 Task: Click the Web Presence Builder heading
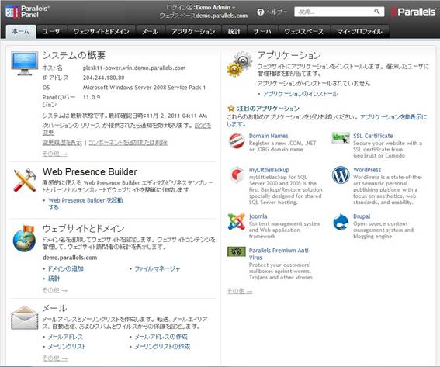click(x=90, y=171)
